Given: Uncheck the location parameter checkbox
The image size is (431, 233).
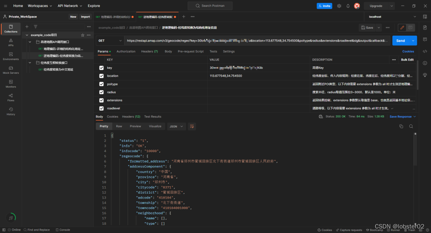Looking at the screenshot, I should pyautogui.click(x=101, y=76).
